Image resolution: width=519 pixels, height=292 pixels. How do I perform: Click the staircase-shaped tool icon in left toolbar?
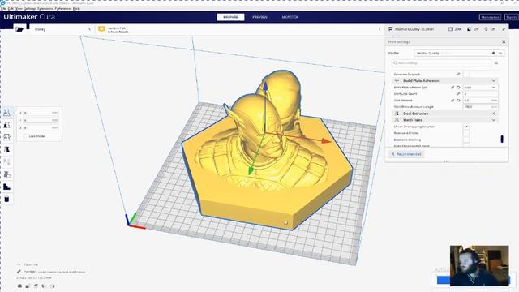[6, 187]
